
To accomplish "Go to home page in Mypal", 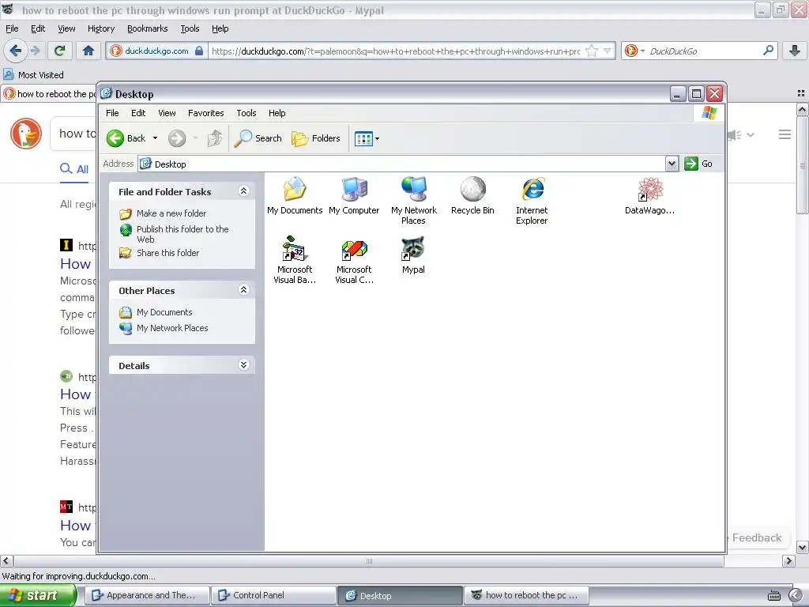I will click(88, 51).
